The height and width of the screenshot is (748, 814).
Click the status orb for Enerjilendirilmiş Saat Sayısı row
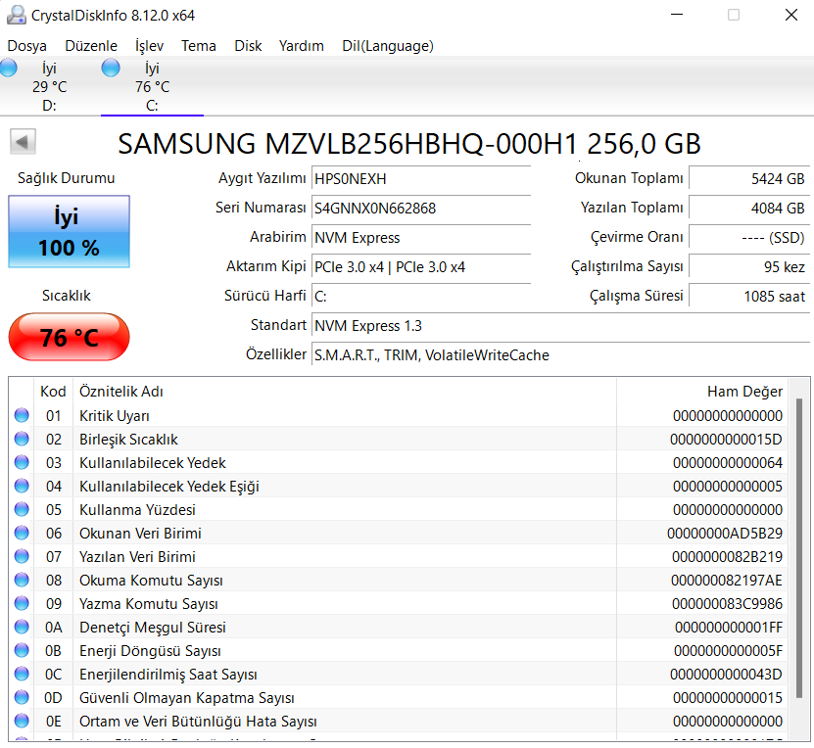(x=22, y=674)
